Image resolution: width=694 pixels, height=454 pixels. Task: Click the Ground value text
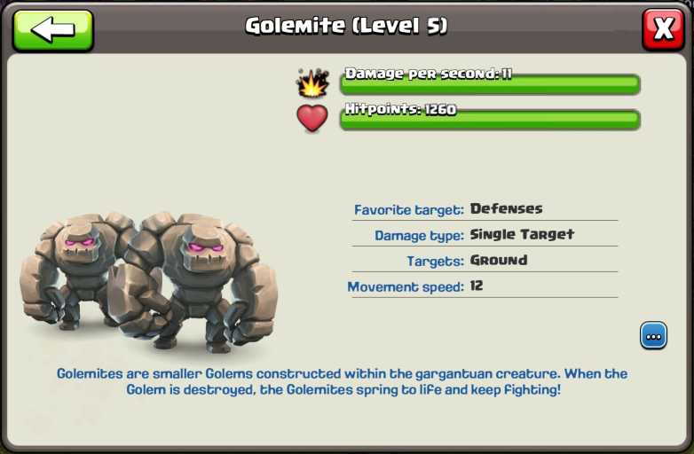click(x=499, y=260)
